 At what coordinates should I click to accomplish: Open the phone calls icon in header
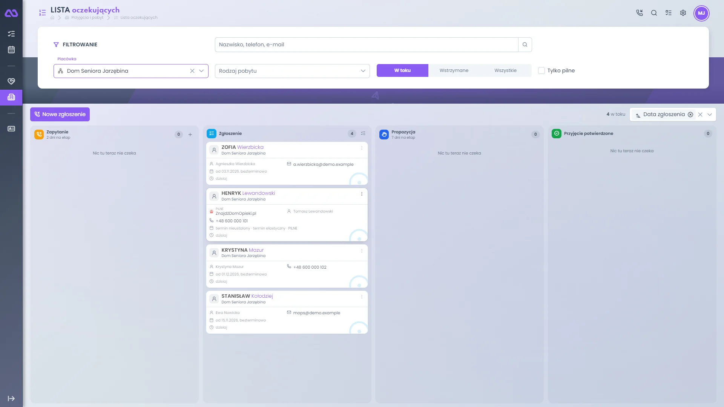coord(640,13)
